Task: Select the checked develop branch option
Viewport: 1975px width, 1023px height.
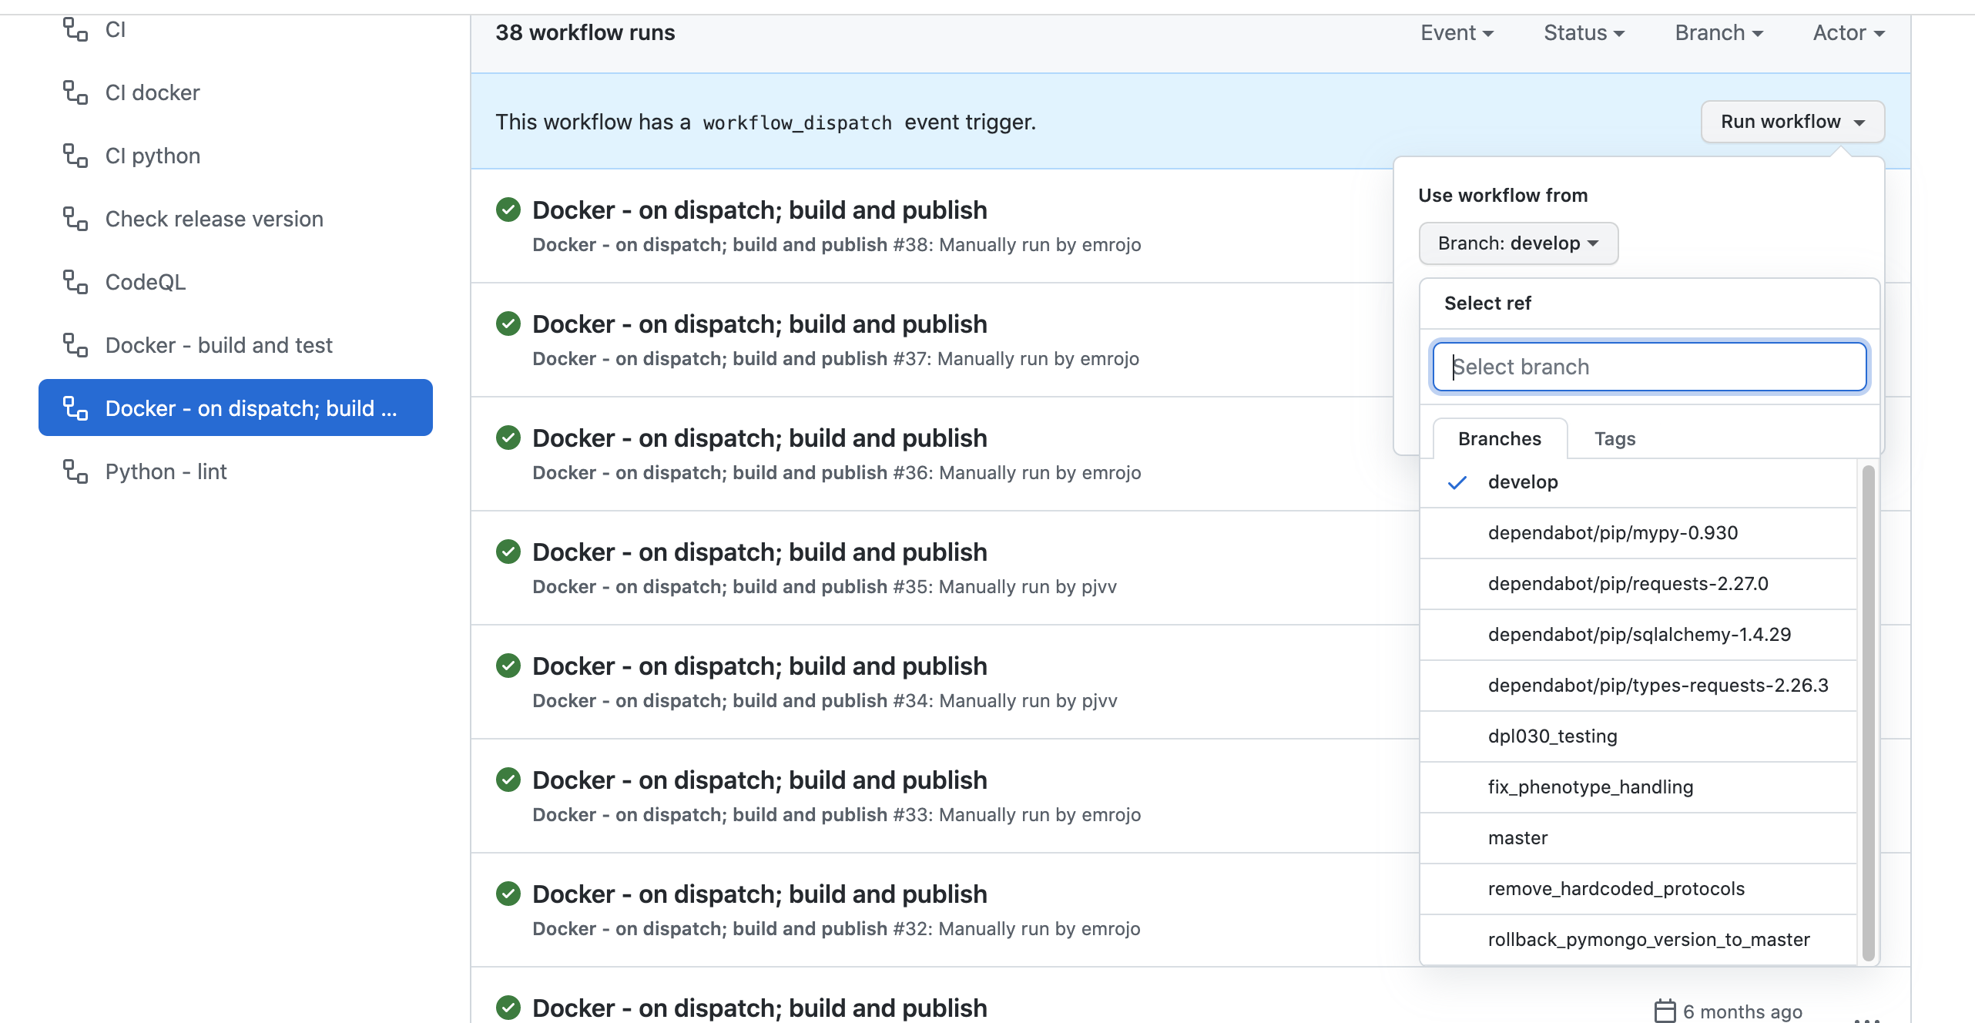Action: coord(1522,482)
